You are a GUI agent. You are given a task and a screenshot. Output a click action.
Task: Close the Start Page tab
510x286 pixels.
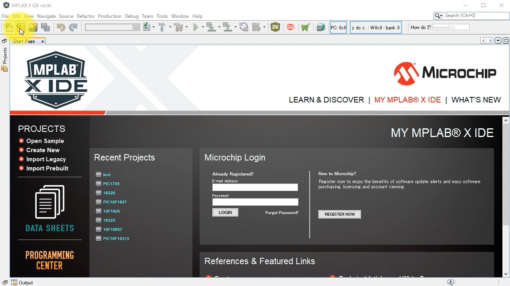pyautogui.click(x=43, y=41)
